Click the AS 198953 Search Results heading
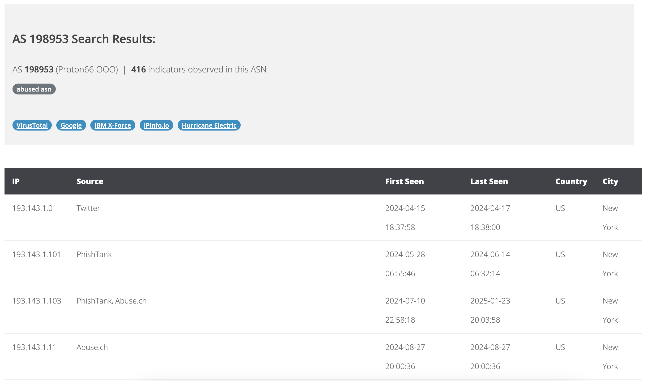 (84, 39)
